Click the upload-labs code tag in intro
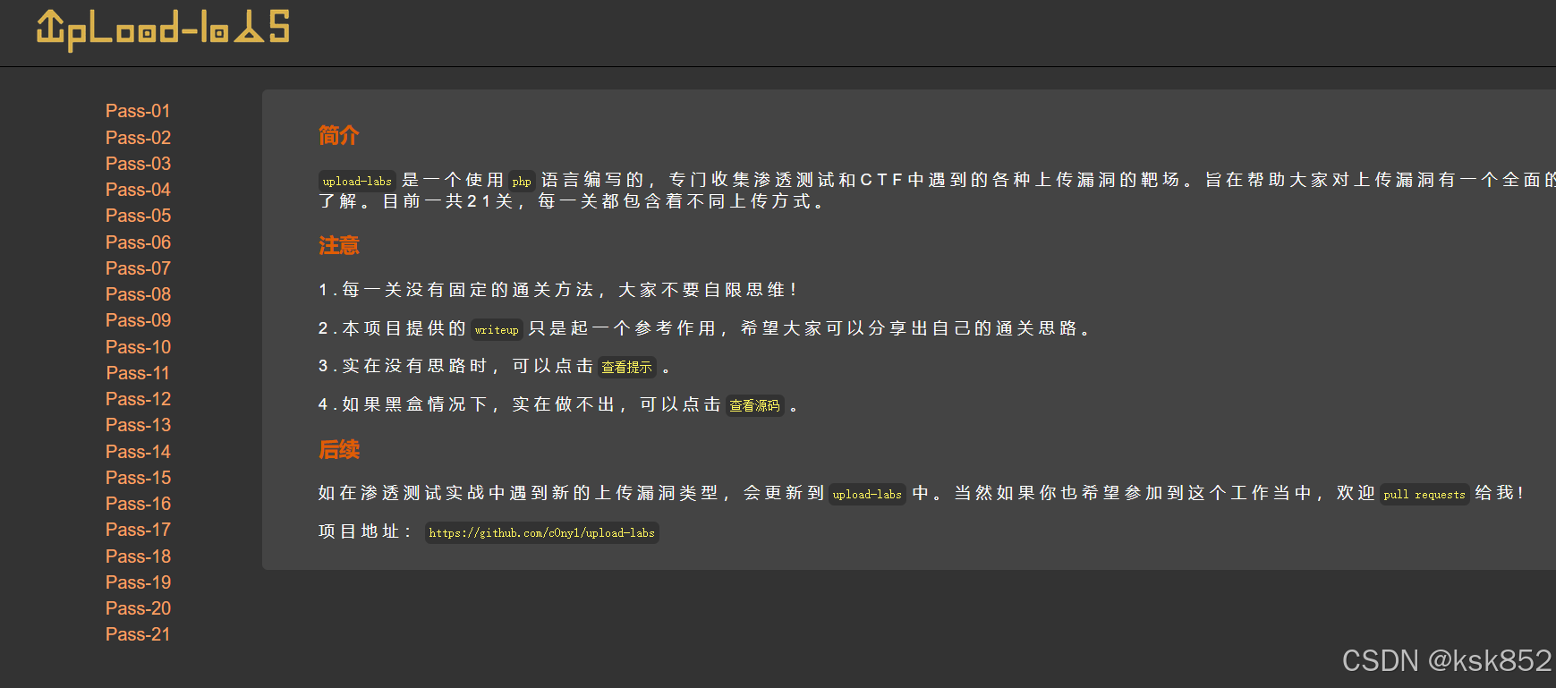1556x688 pixels. 357,181
